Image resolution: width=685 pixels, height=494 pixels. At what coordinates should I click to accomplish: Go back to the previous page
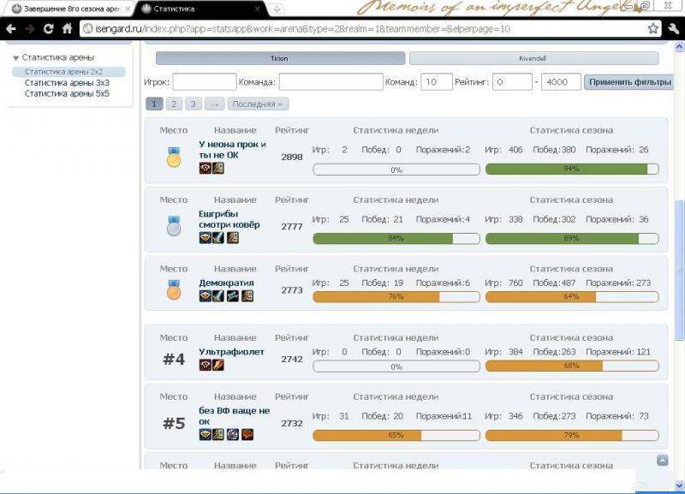(x=11, y=29)
